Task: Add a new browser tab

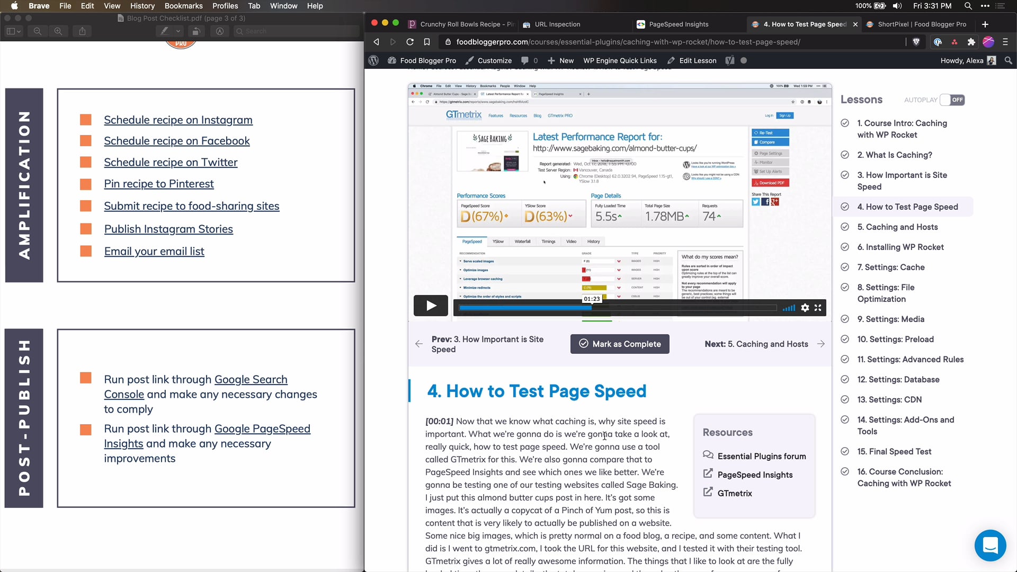Action: pyautogui.click(x=985, y=24)
